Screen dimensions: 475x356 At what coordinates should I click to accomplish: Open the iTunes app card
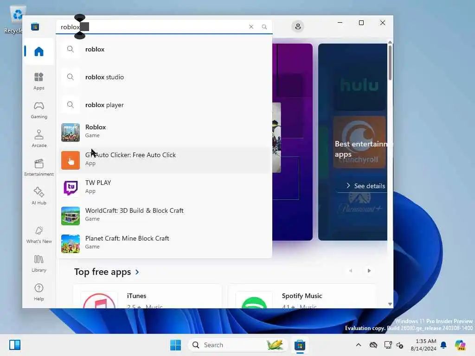pyautogui.click(x=148, y=296)
